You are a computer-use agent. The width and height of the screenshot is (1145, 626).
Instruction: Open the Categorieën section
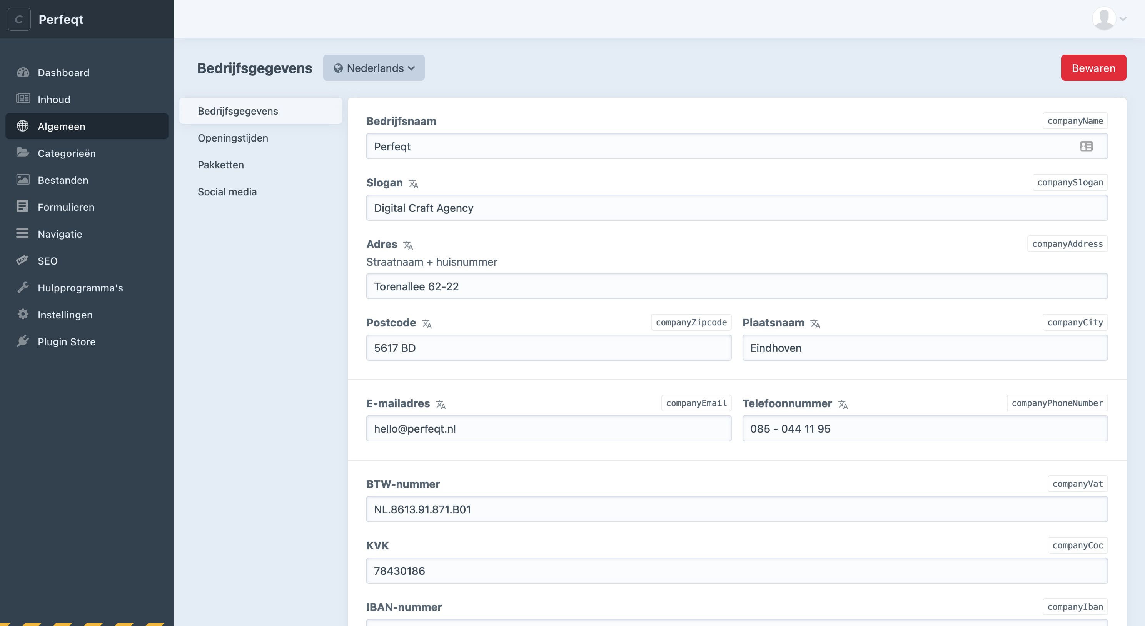[x=87, y=153]
